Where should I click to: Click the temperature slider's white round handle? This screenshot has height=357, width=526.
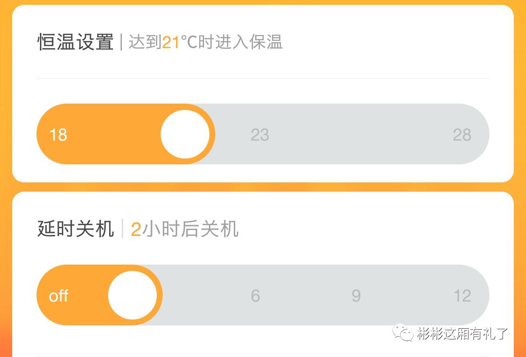[x=185, y=134]
